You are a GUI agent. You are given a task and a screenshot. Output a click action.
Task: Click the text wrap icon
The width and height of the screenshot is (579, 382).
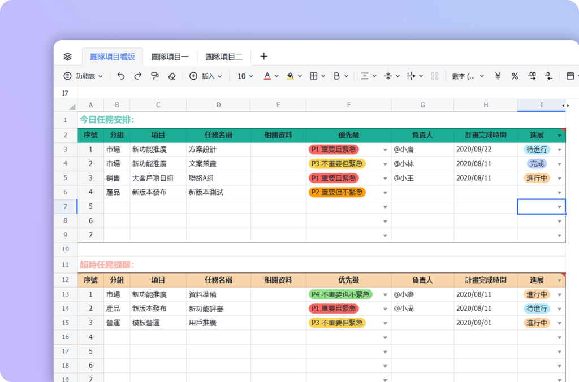tap(411, 76)
